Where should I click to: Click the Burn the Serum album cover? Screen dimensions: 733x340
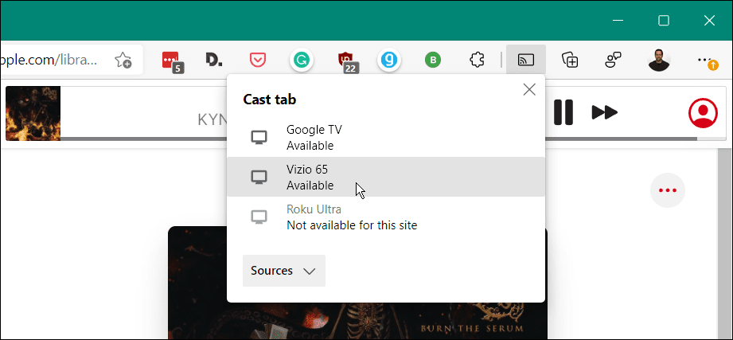[357, 283]
